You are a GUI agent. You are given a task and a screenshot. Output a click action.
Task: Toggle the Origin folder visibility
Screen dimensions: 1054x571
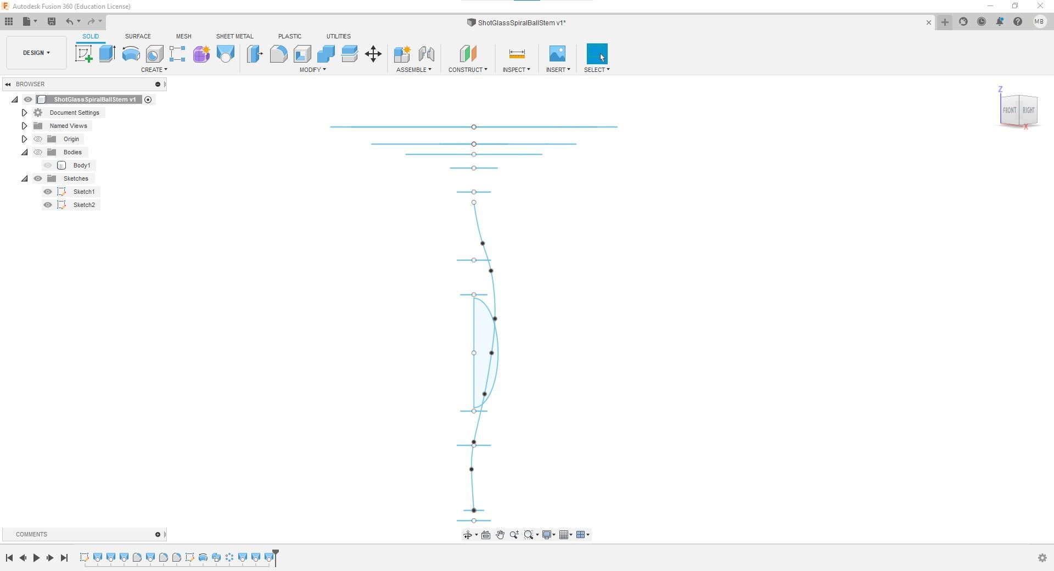38,139
